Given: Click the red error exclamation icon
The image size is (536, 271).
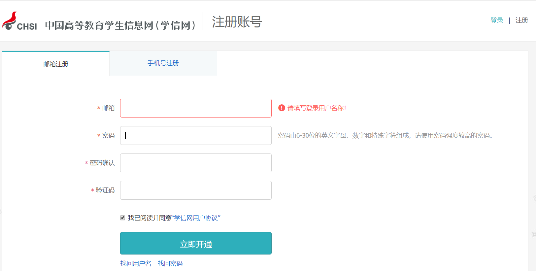Looking at the screenshot, I should [x=282, y=108].
